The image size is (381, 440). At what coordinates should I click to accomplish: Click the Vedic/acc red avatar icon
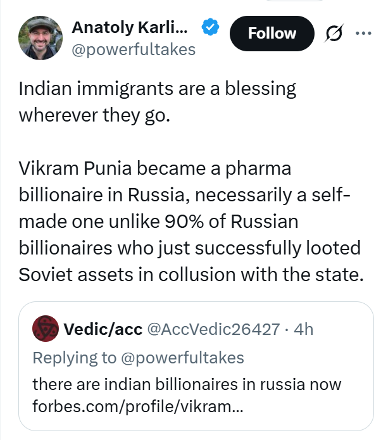click(x=45, y=329)
